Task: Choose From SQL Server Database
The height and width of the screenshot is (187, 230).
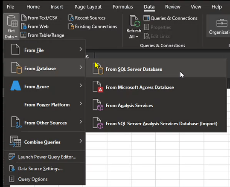Action: (x=156, y=69)
